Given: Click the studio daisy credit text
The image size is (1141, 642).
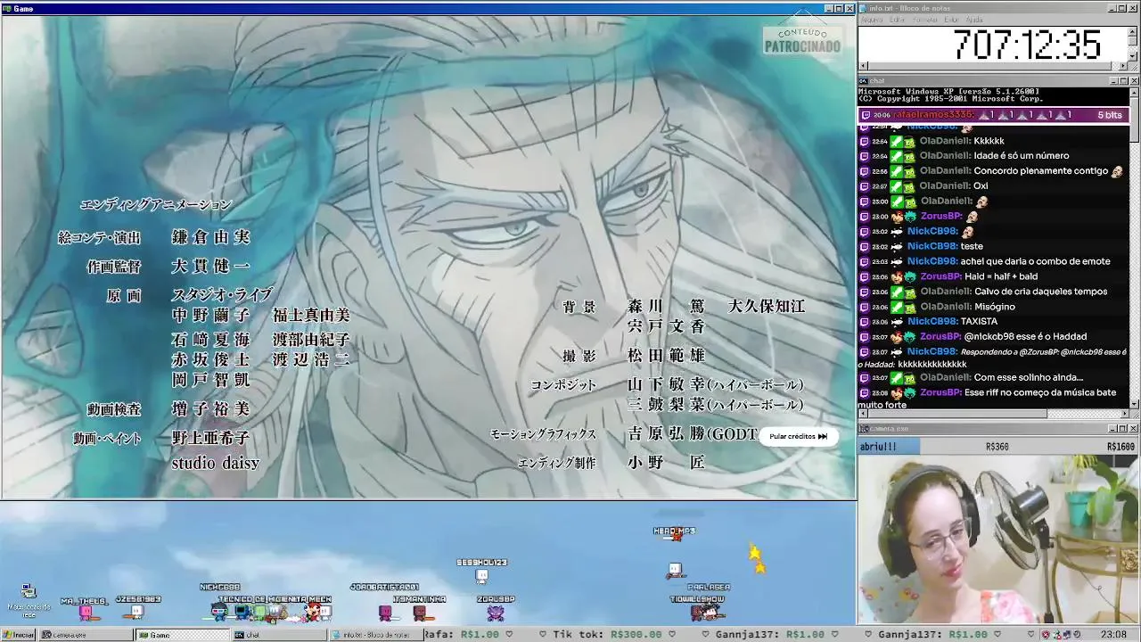Looking at the screenshot, I should tap(215, 463).
